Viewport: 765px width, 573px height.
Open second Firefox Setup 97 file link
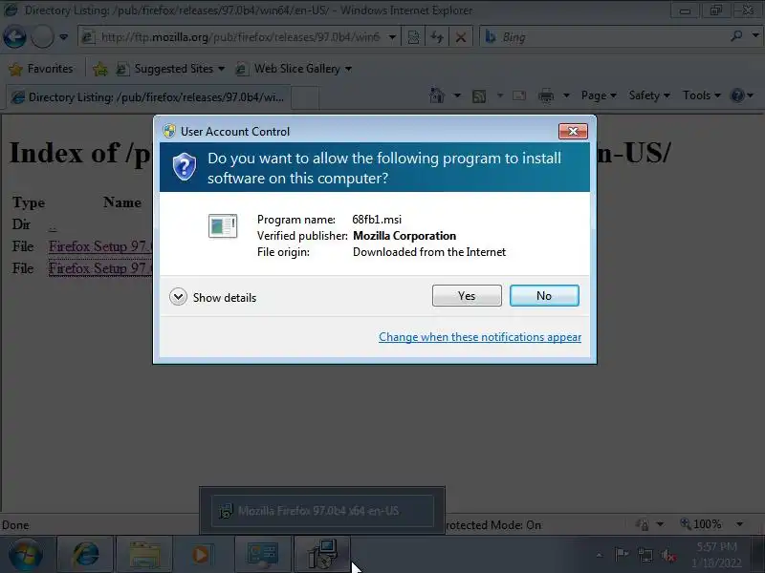[100, 268]
